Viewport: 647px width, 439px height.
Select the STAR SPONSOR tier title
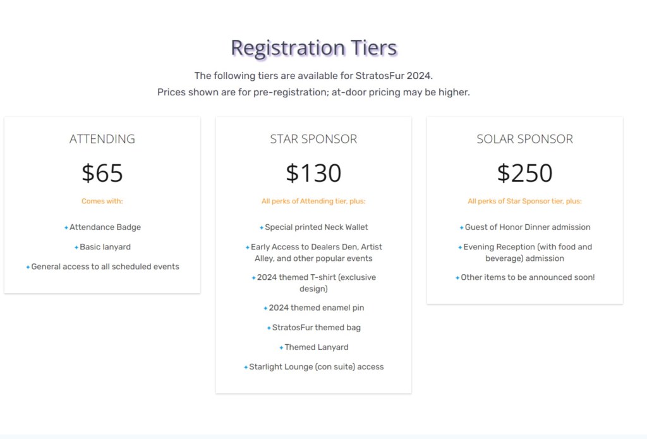coord(313,139)
